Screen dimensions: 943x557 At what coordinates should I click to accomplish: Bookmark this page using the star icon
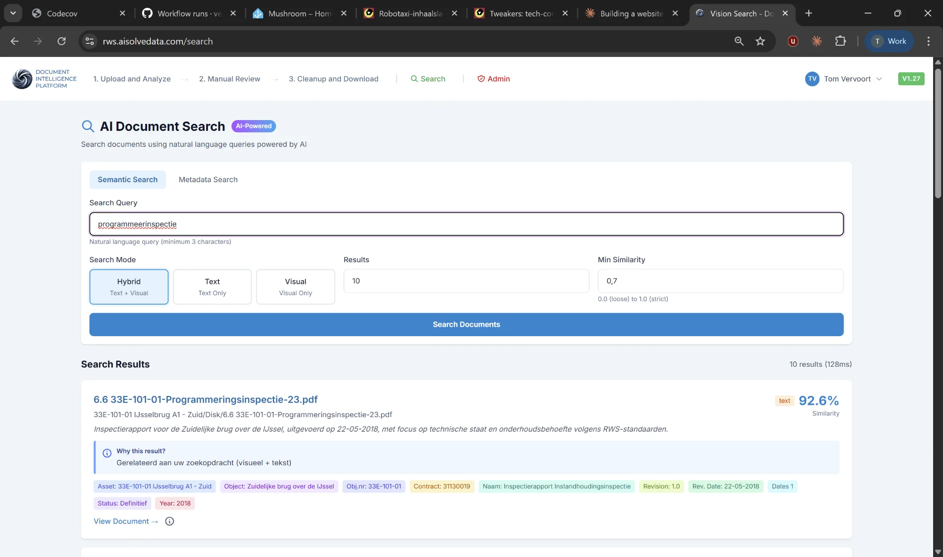pos(760,41)
